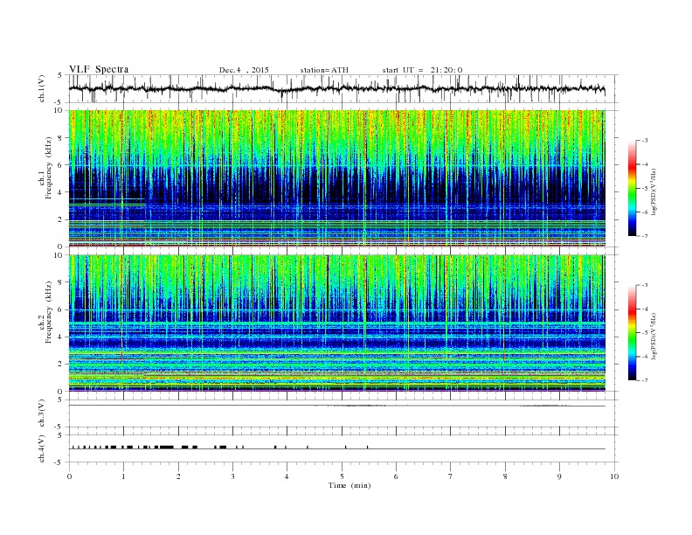The width and height of the screenshot is (692, 535).
Task: Click the '-7' value on ch.2 colorbar
Action: [644, 380]
